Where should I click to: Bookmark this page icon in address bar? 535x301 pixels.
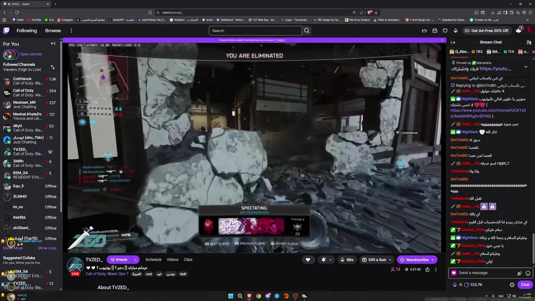[x=150, y=13]
